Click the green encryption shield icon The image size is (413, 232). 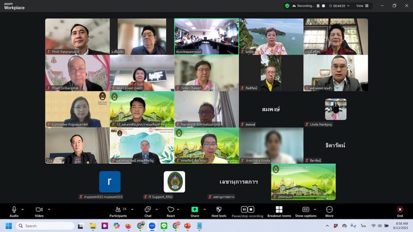point(287,6)
